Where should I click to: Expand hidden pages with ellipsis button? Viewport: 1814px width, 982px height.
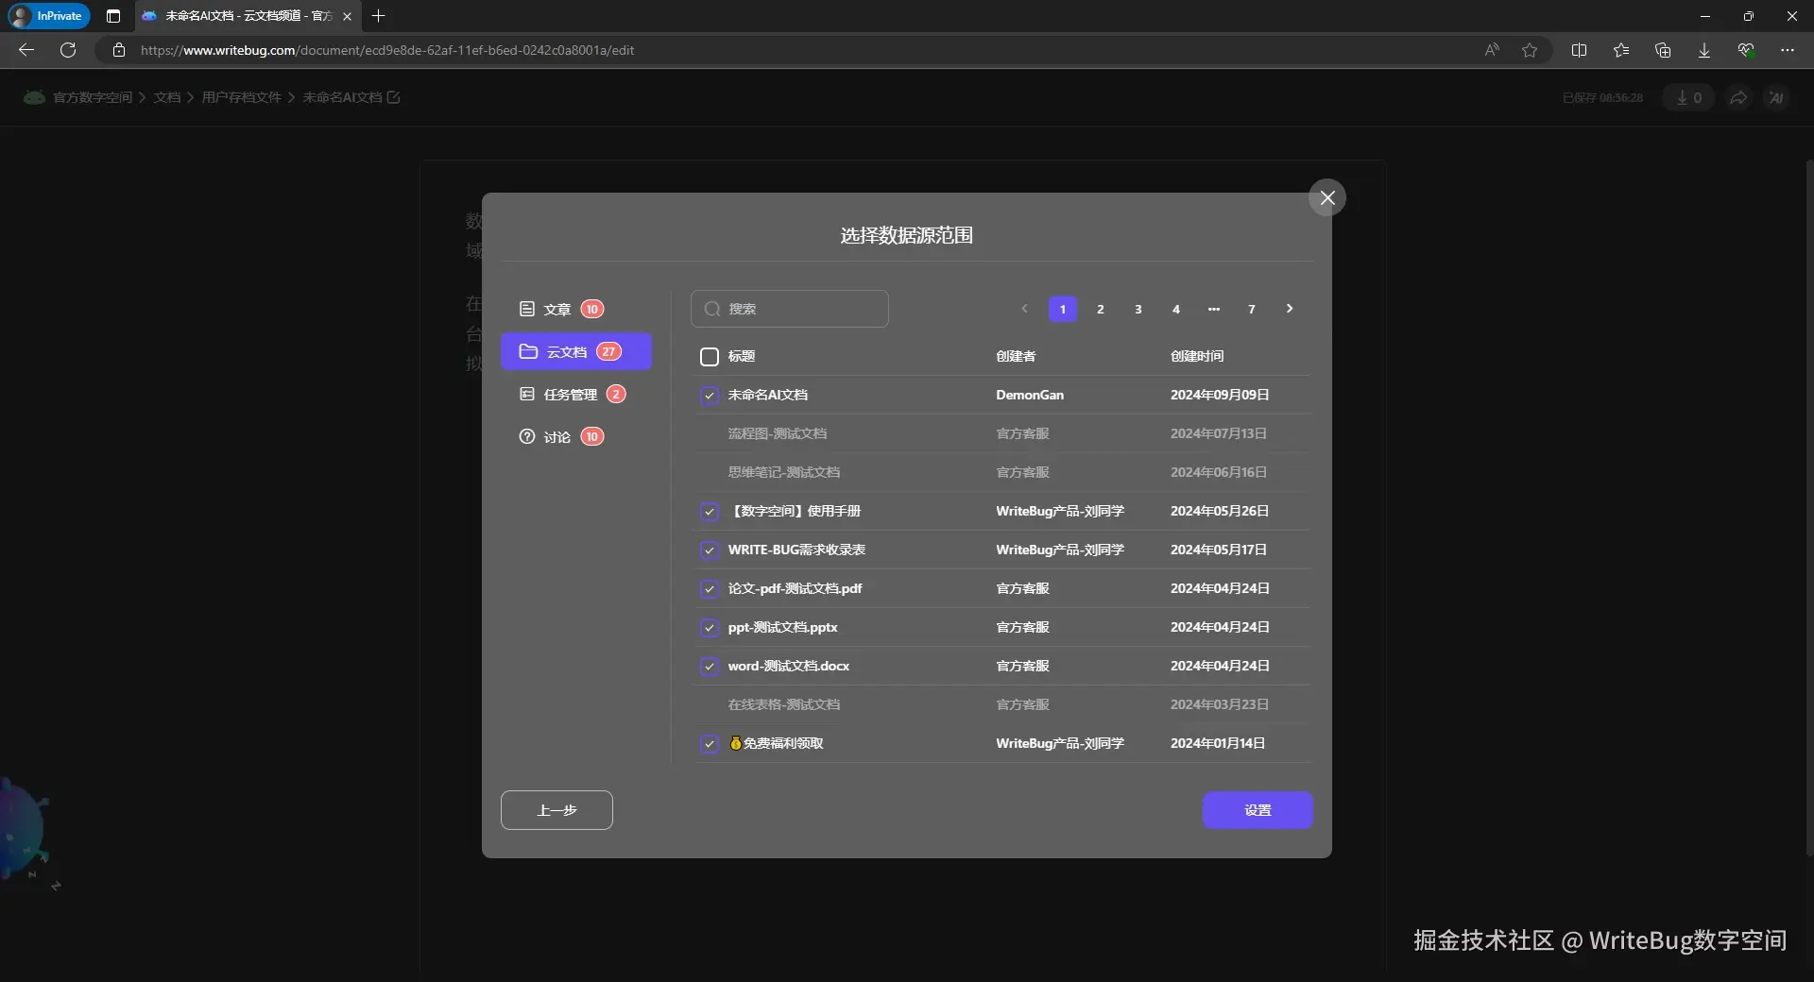coord(1213,309)
